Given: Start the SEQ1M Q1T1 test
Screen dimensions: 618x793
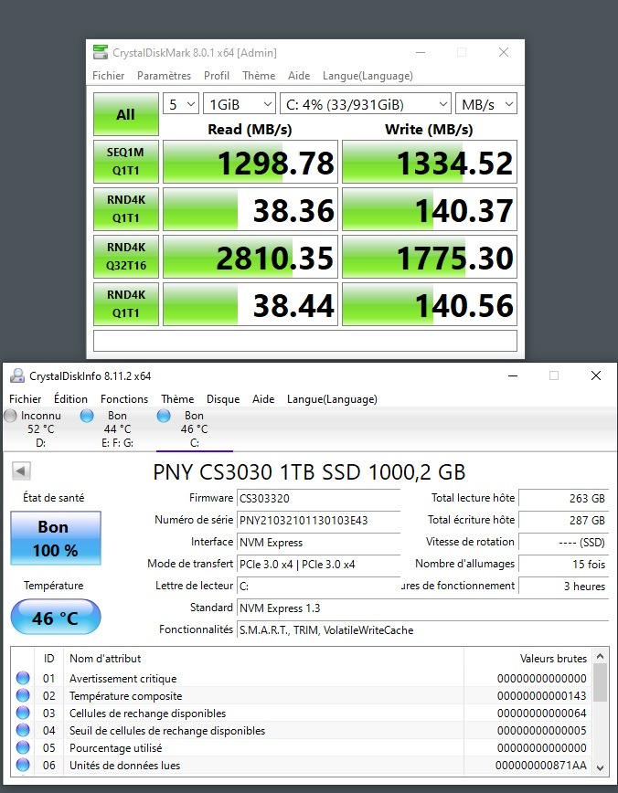Looking at the screenshot, I should (x=125, y=162).
